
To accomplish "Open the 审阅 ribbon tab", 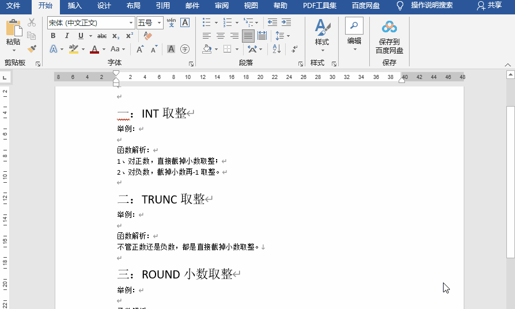I will tap(221, 6).
